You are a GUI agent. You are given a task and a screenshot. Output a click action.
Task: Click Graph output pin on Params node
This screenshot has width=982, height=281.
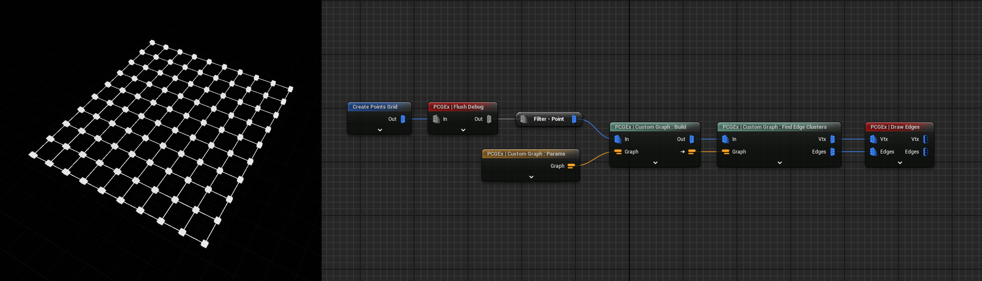point(571,166)
